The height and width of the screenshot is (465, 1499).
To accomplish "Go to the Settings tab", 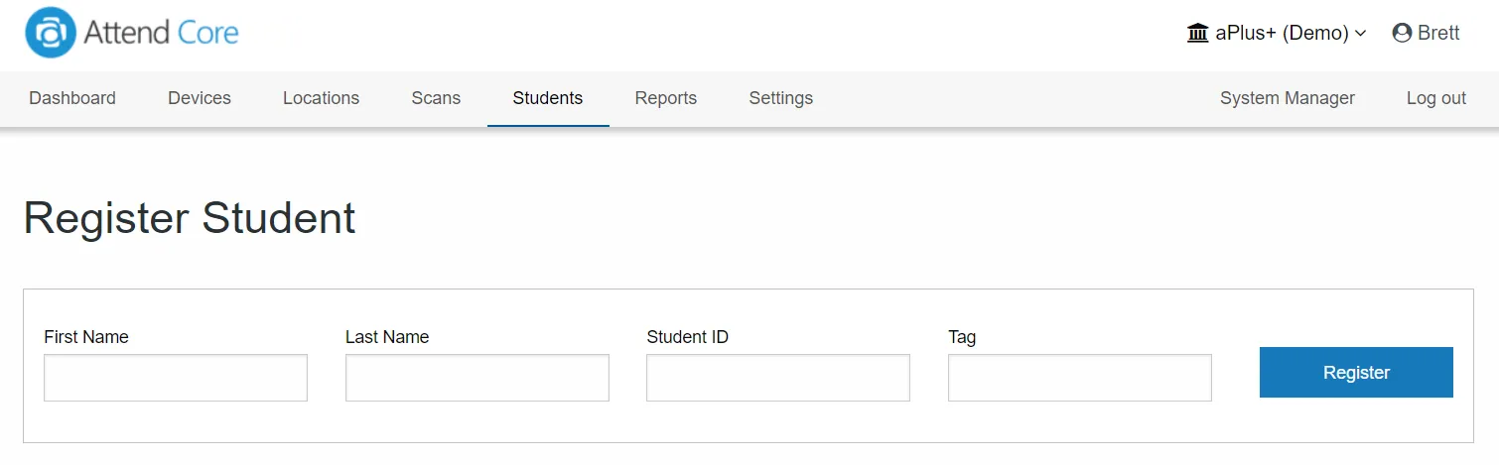I will coord(781,98).
